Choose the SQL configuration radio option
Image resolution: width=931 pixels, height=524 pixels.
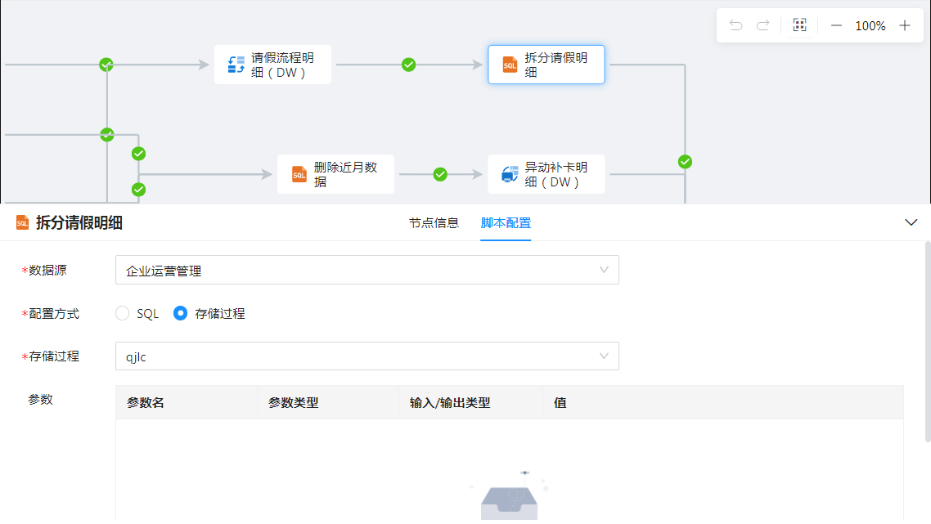pos(123,313)
